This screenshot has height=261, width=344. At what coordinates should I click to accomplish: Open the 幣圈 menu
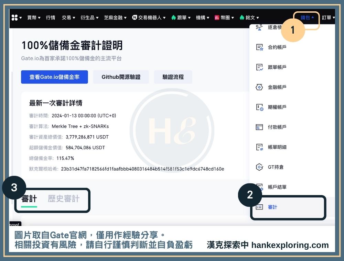227,18
